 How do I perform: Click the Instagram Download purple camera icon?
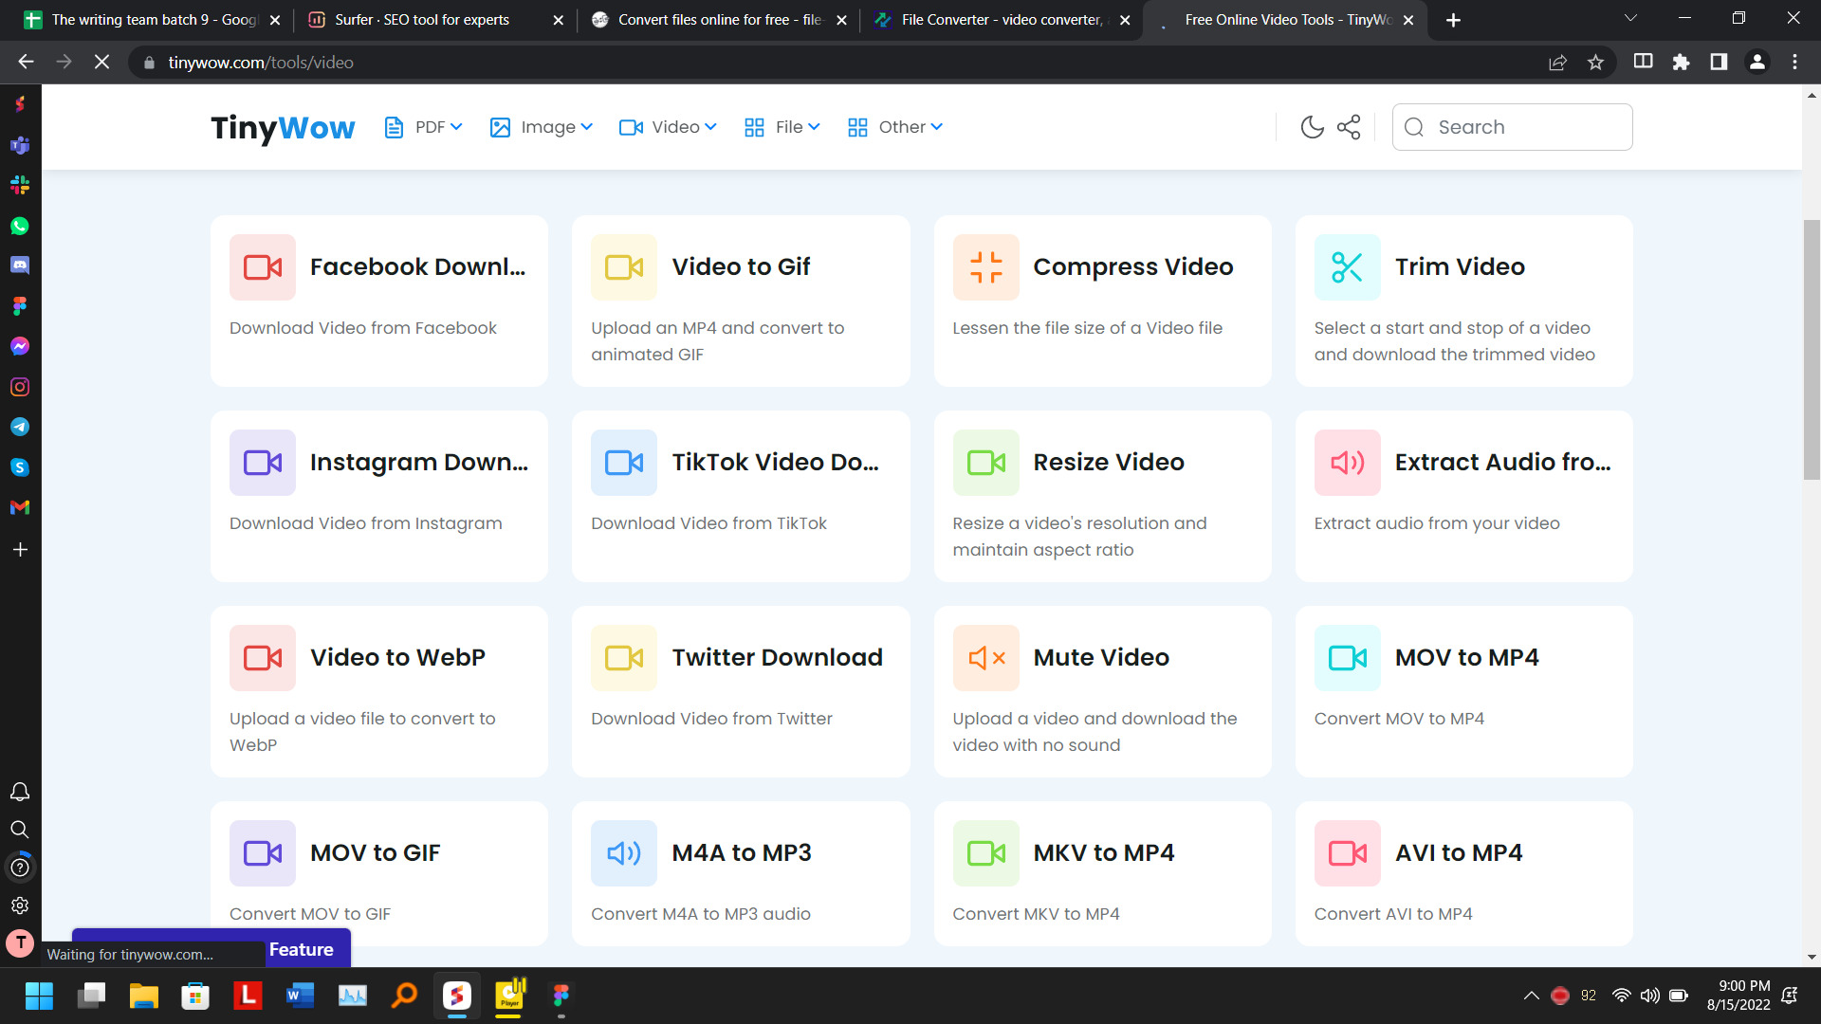click(x=263, y=463)
